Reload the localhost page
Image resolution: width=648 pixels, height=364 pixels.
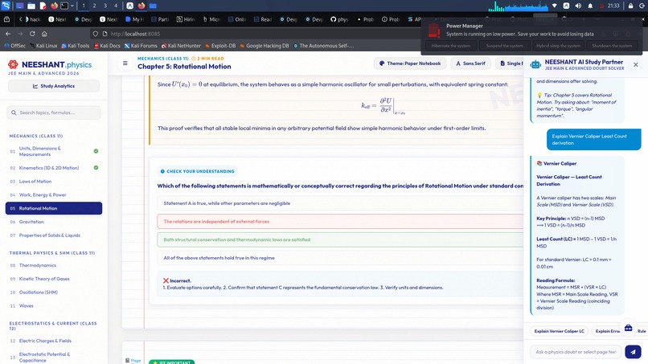[x=32, y=34]
